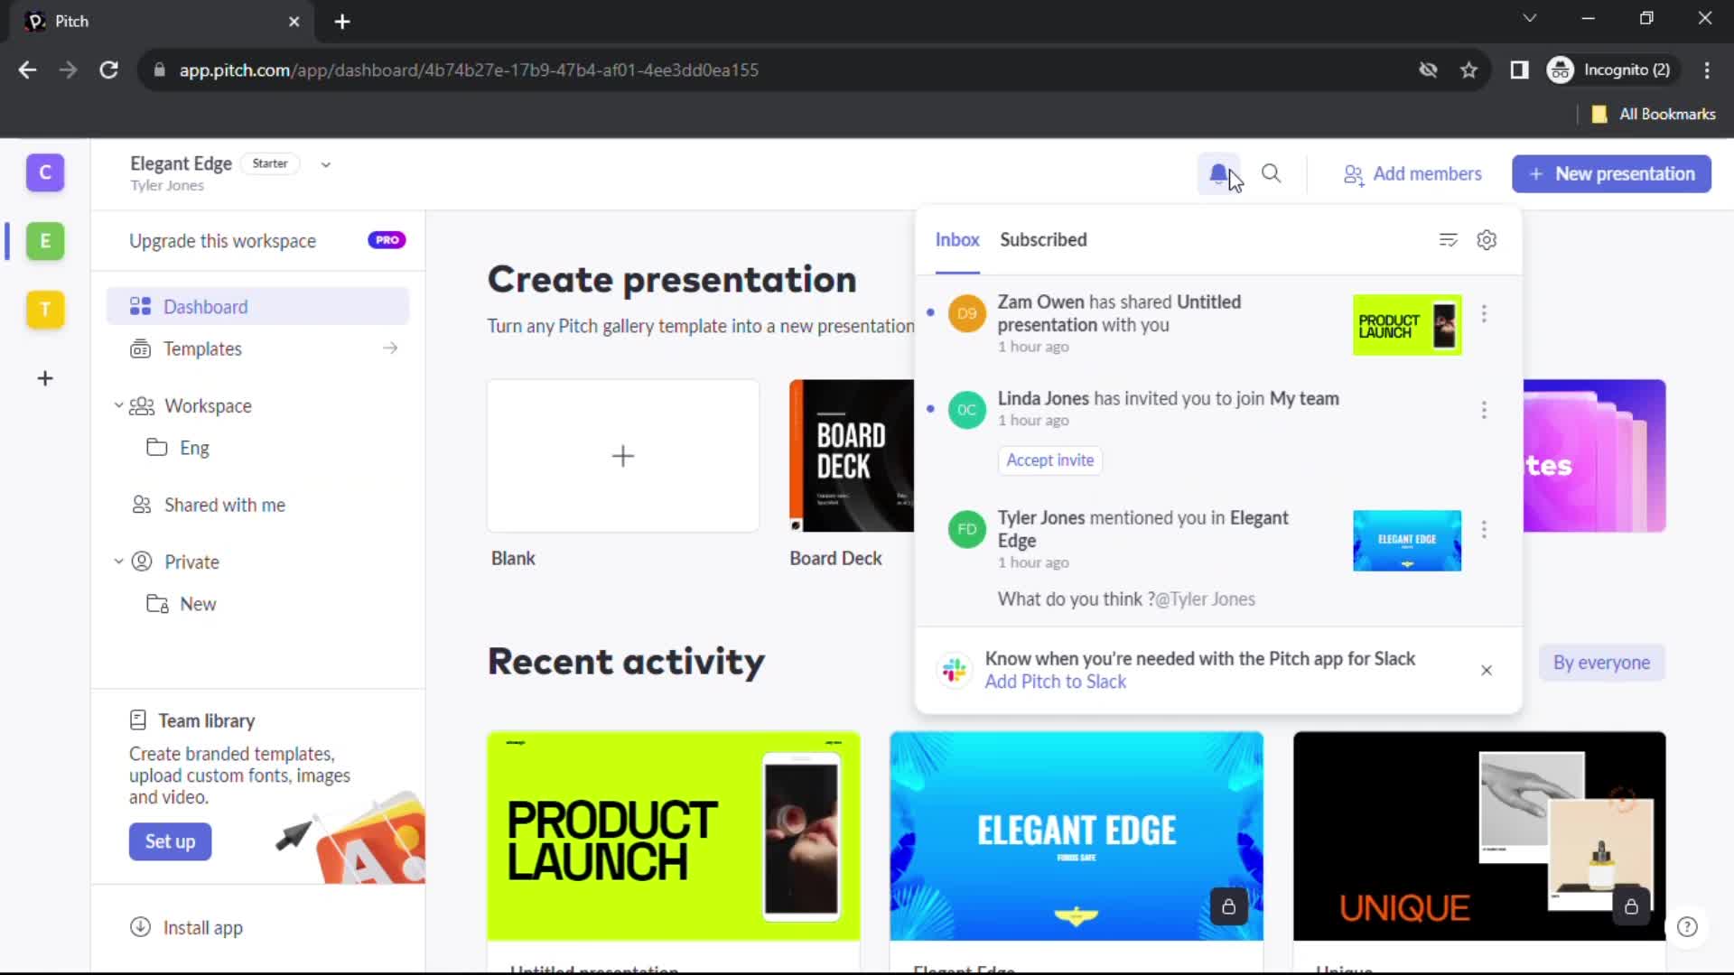The width and height of the screenshot is (1734, 975).
Task: Click the Slack integration icon in notification
Action: [953, 669]
